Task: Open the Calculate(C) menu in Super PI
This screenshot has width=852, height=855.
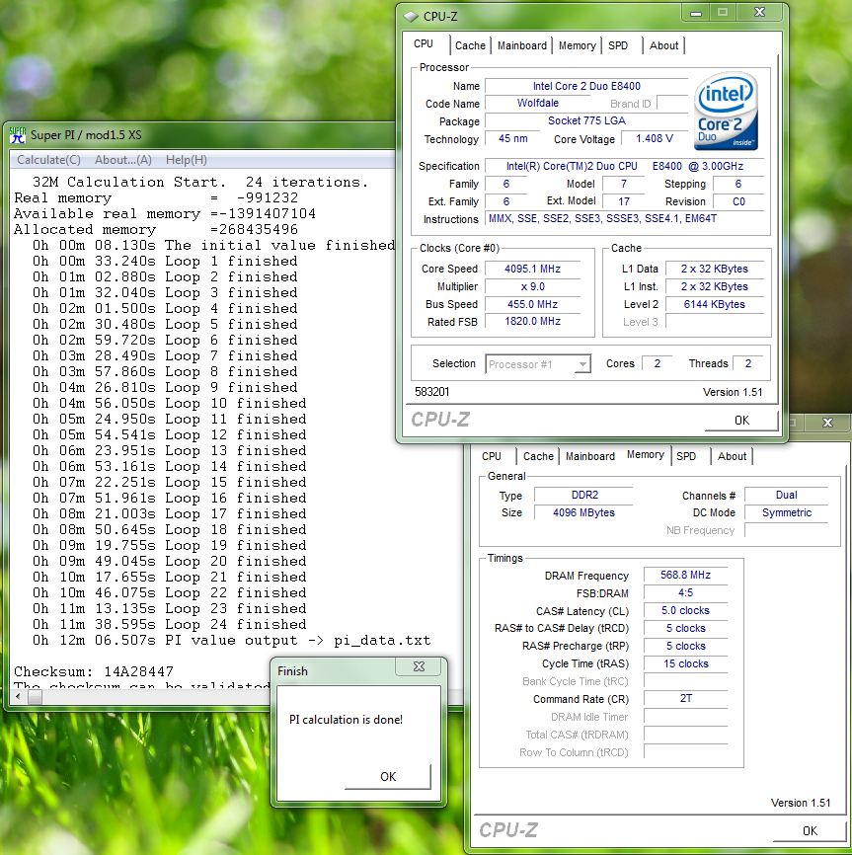Action: click(x=48, y=160)
